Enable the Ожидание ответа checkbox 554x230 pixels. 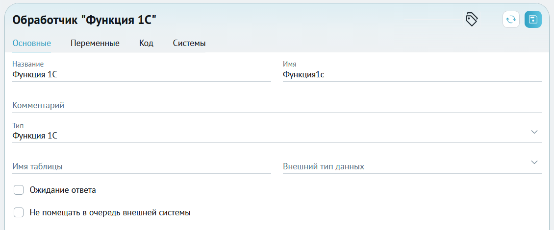pos(18,190)
